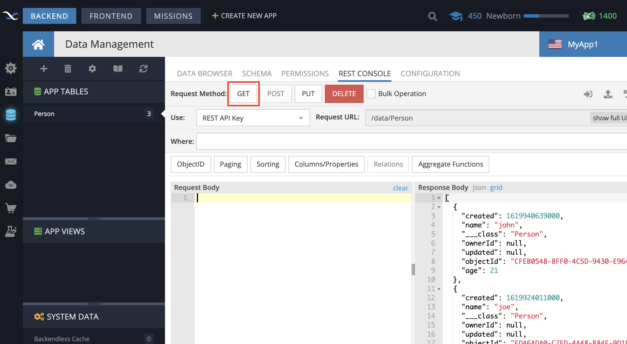This screenshot has height=344, width=627.
Task: Enable the Bulk Operation checkbox
Action: [371, 94]
